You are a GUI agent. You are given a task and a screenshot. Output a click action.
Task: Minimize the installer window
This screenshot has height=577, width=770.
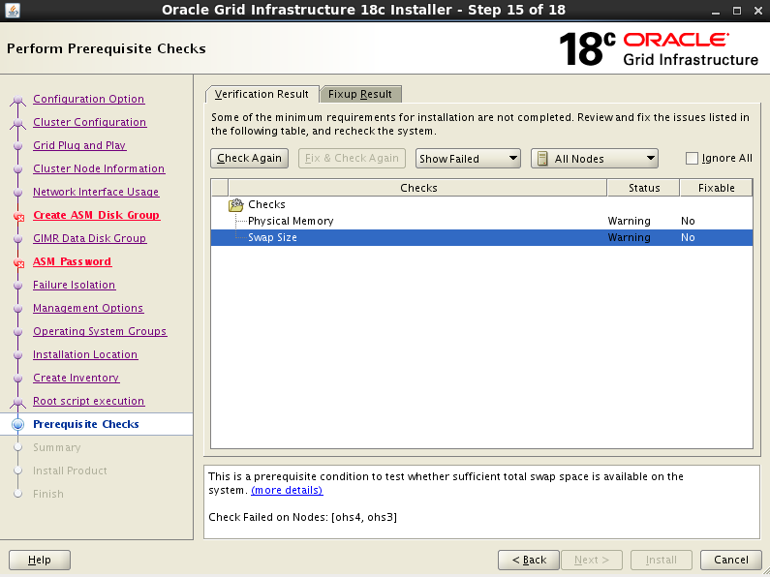pos(716,11)
